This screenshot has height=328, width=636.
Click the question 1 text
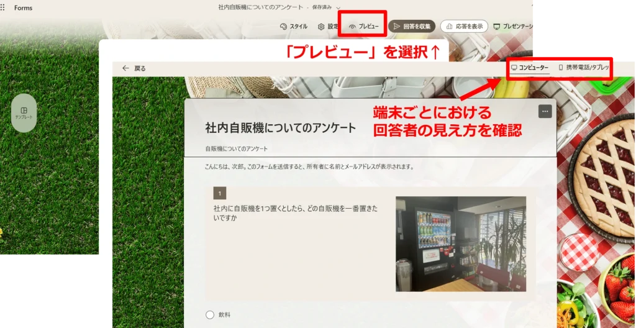[296, 213]
